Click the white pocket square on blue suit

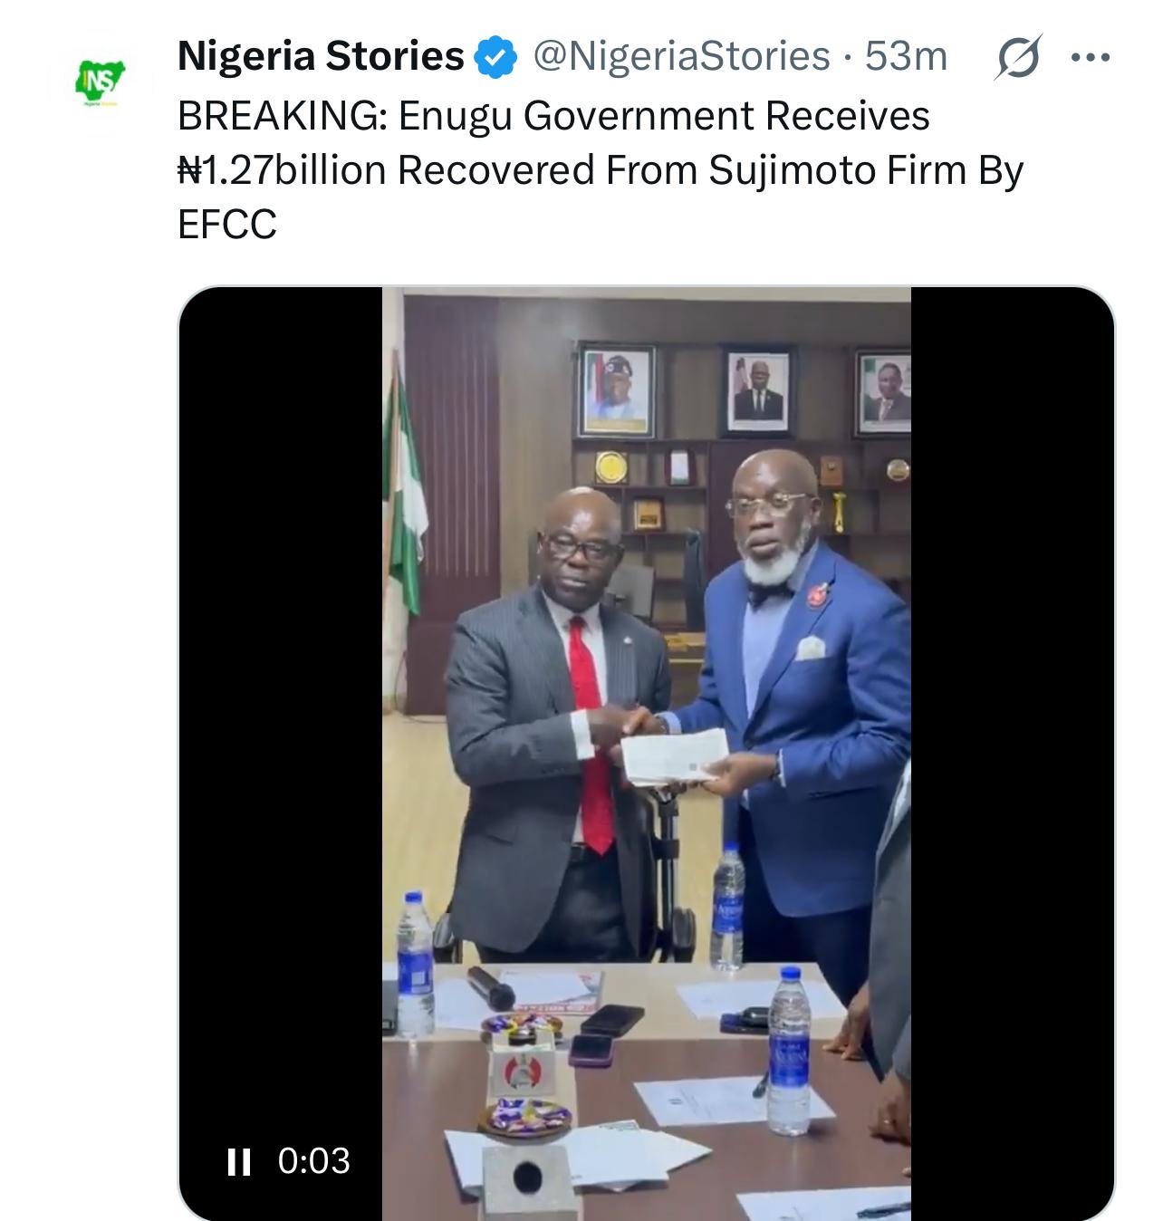tap(811, 647)
